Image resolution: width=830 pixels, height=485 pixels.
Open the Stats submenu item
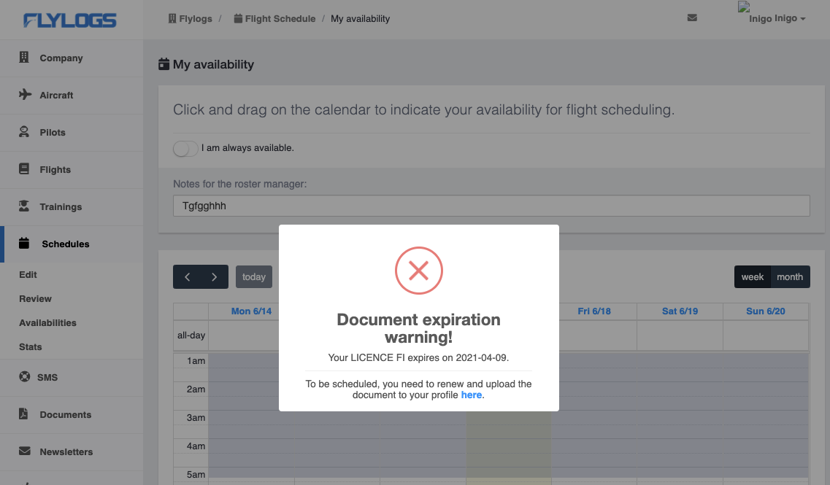(x=31, y=346)
